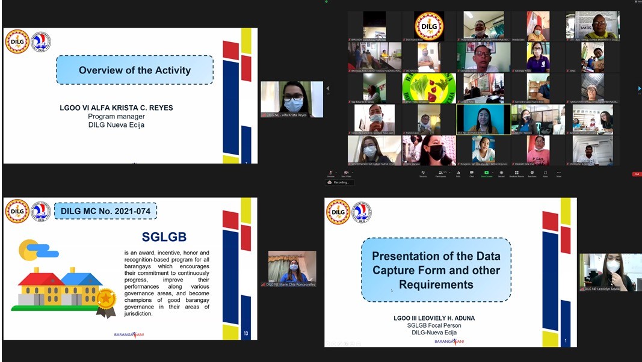Select the Barangay Putas video tile
642x362 pixels.
click(x=538, y=57)
